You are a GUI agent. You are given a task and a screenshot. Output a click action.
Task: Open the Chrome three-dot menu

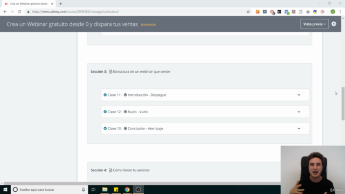click(340, 12)
